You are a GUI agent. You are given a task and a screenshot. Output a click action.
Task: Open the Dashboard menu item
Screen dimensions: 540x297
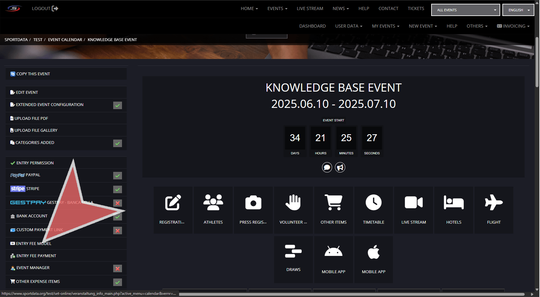tap(312, 26)
